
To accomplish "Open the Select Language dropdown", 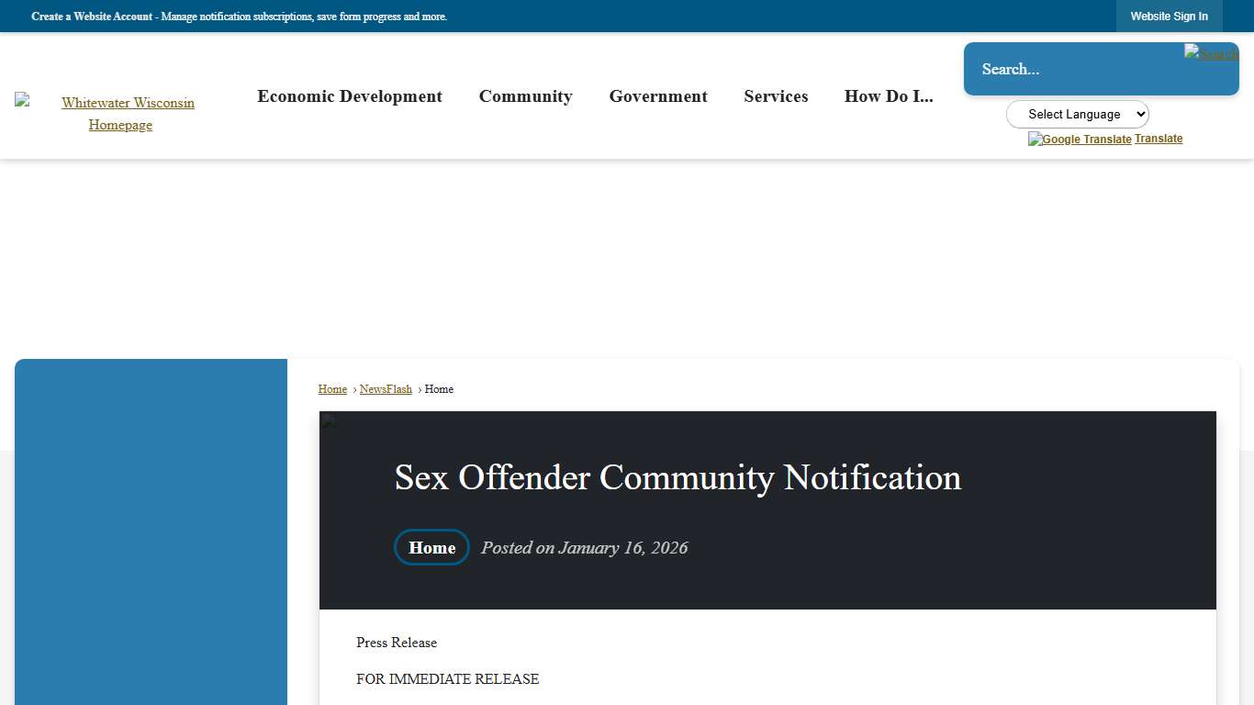I will pos(1077,114).
